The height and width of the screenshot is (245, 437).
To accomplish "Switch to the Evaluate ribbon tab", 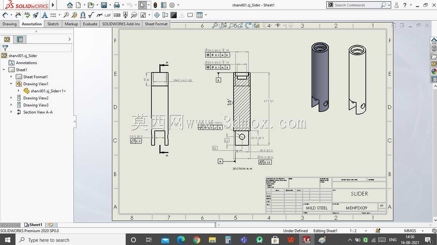I will coord(90,24).
